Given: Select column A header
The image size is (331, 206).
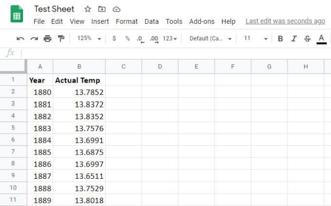Looking at the screenshot, I should 40,67.
